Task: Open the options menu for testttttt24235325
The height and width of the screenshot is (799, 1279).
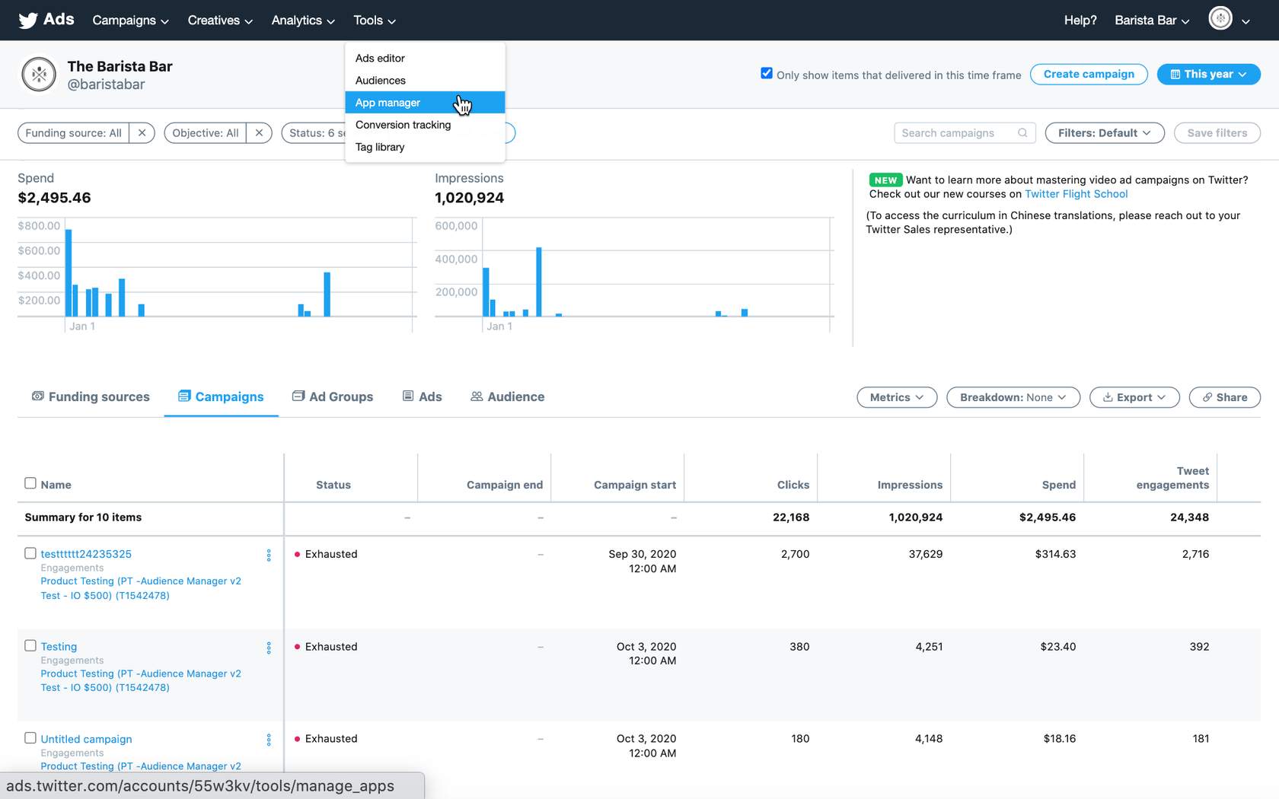Action: tap(269, 555)
